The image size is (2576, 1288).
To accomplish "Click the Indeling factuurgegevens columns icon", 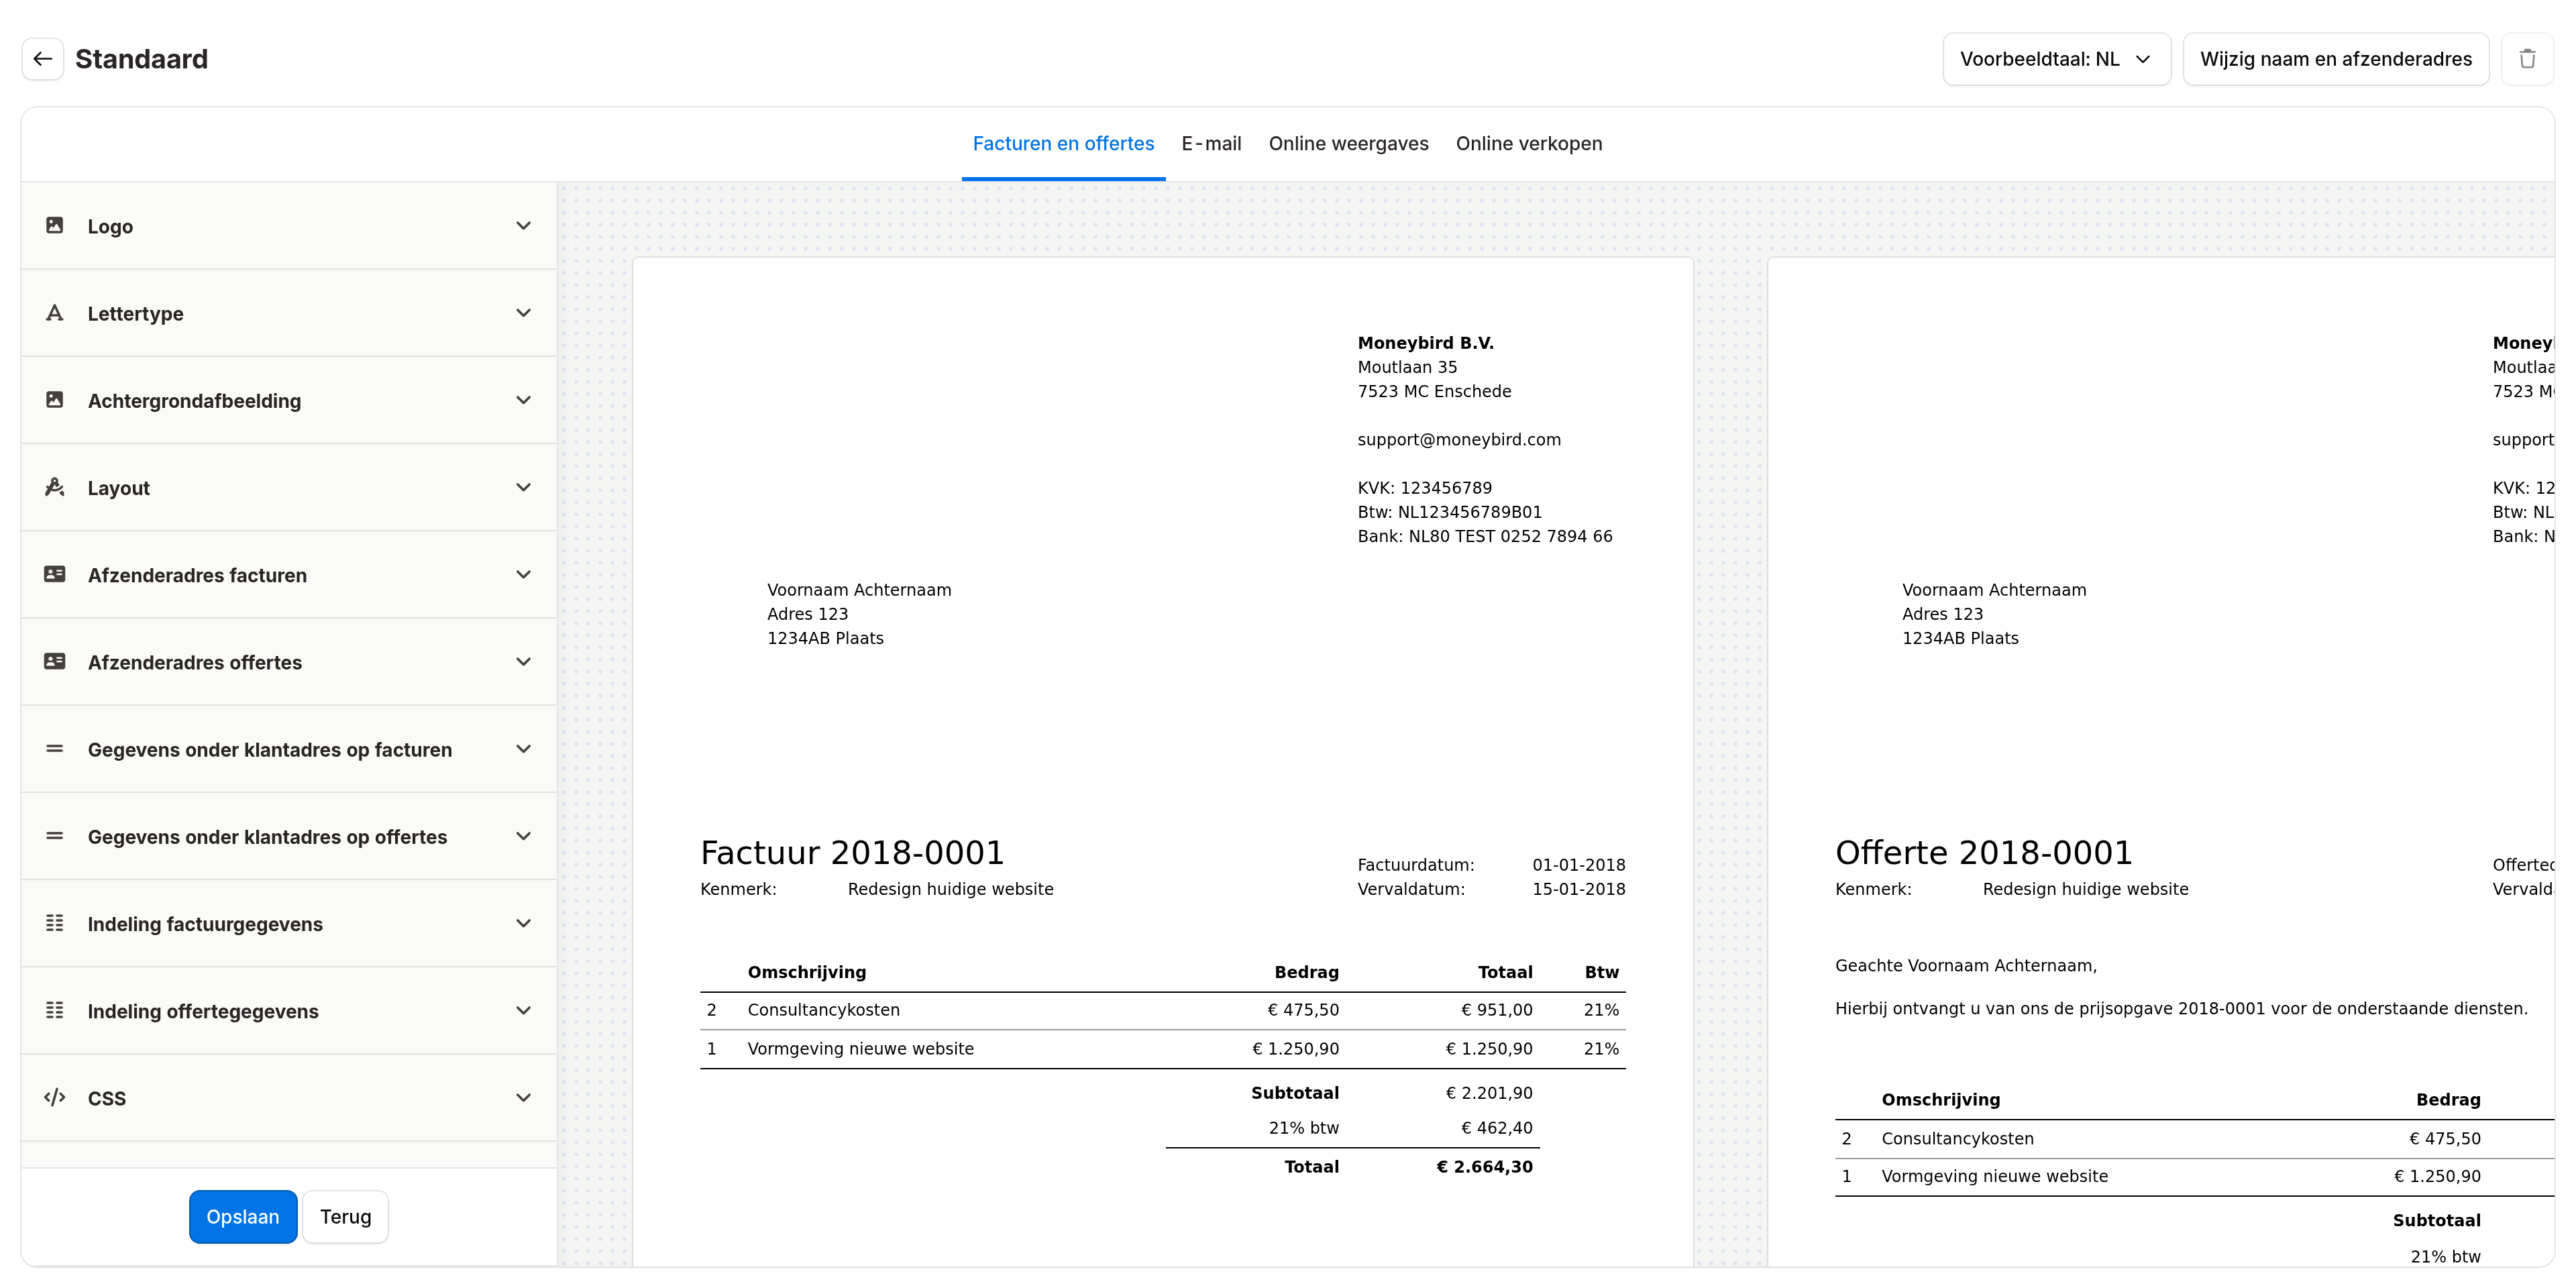I will point(55,923).
